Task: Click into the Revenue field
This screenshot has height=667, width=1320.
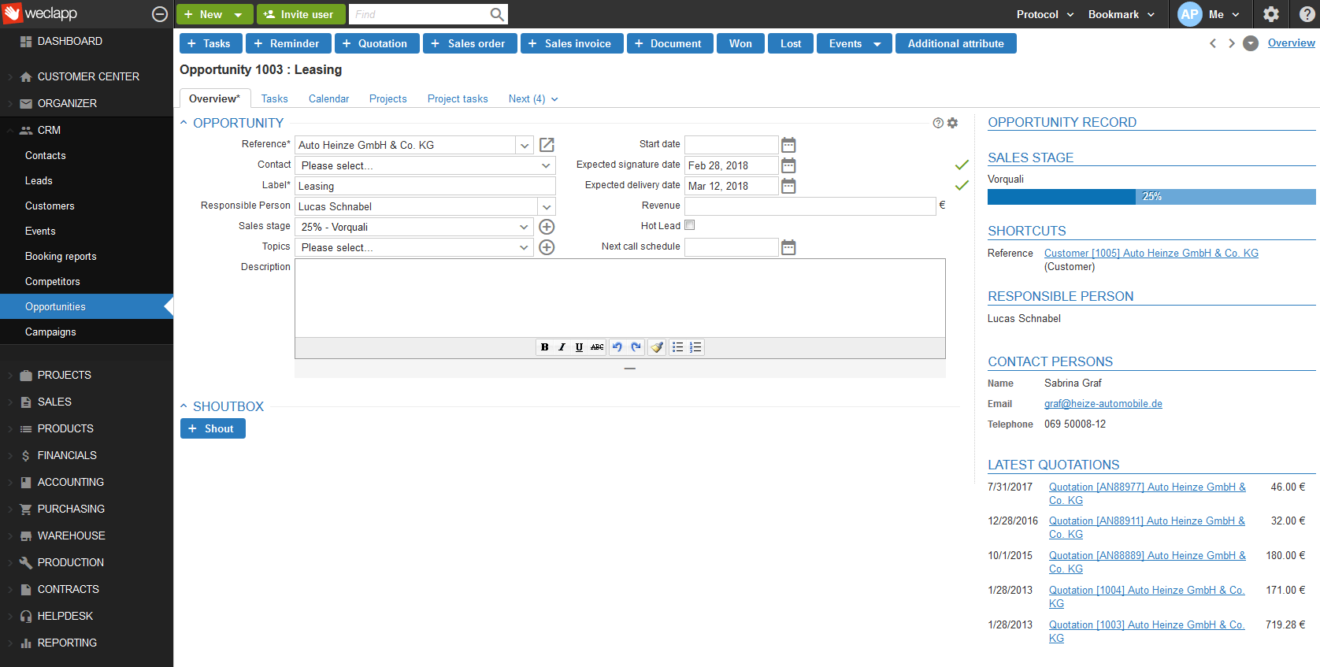Action: [x=810, y=206]
